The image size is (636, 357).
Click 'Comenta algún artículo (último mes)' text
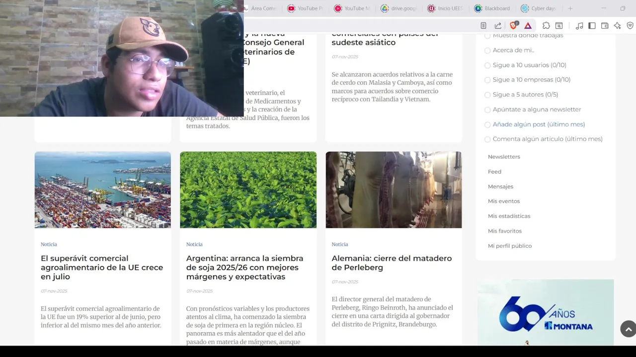click(x=548, y=139)
